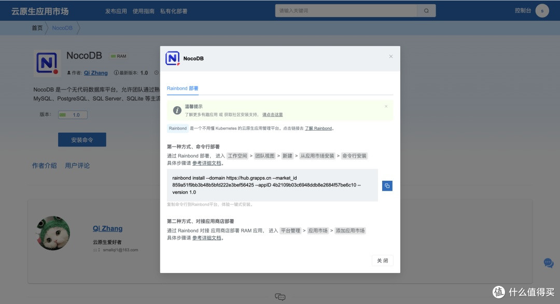Open the 请点击这里 link

click(273, 114)
